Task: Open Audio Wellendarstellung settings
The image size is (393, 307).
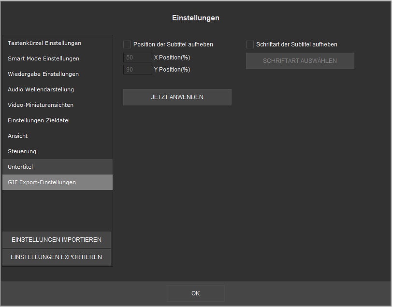Action: click(41, 89)
